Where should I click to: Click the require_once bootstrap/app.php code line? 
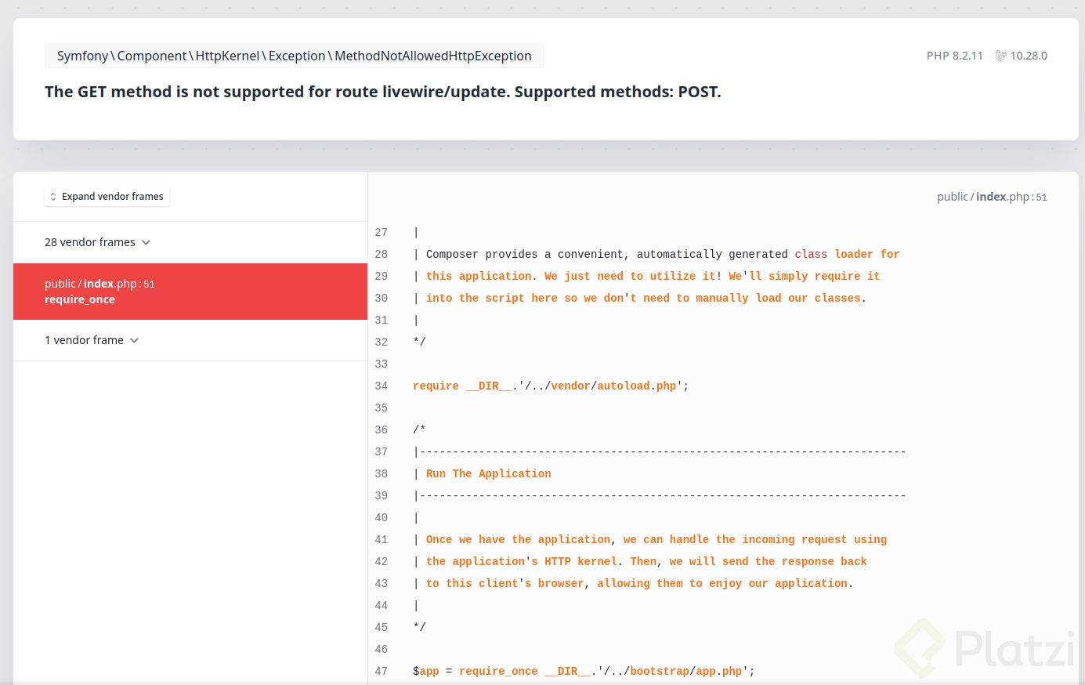pos(583,671)
